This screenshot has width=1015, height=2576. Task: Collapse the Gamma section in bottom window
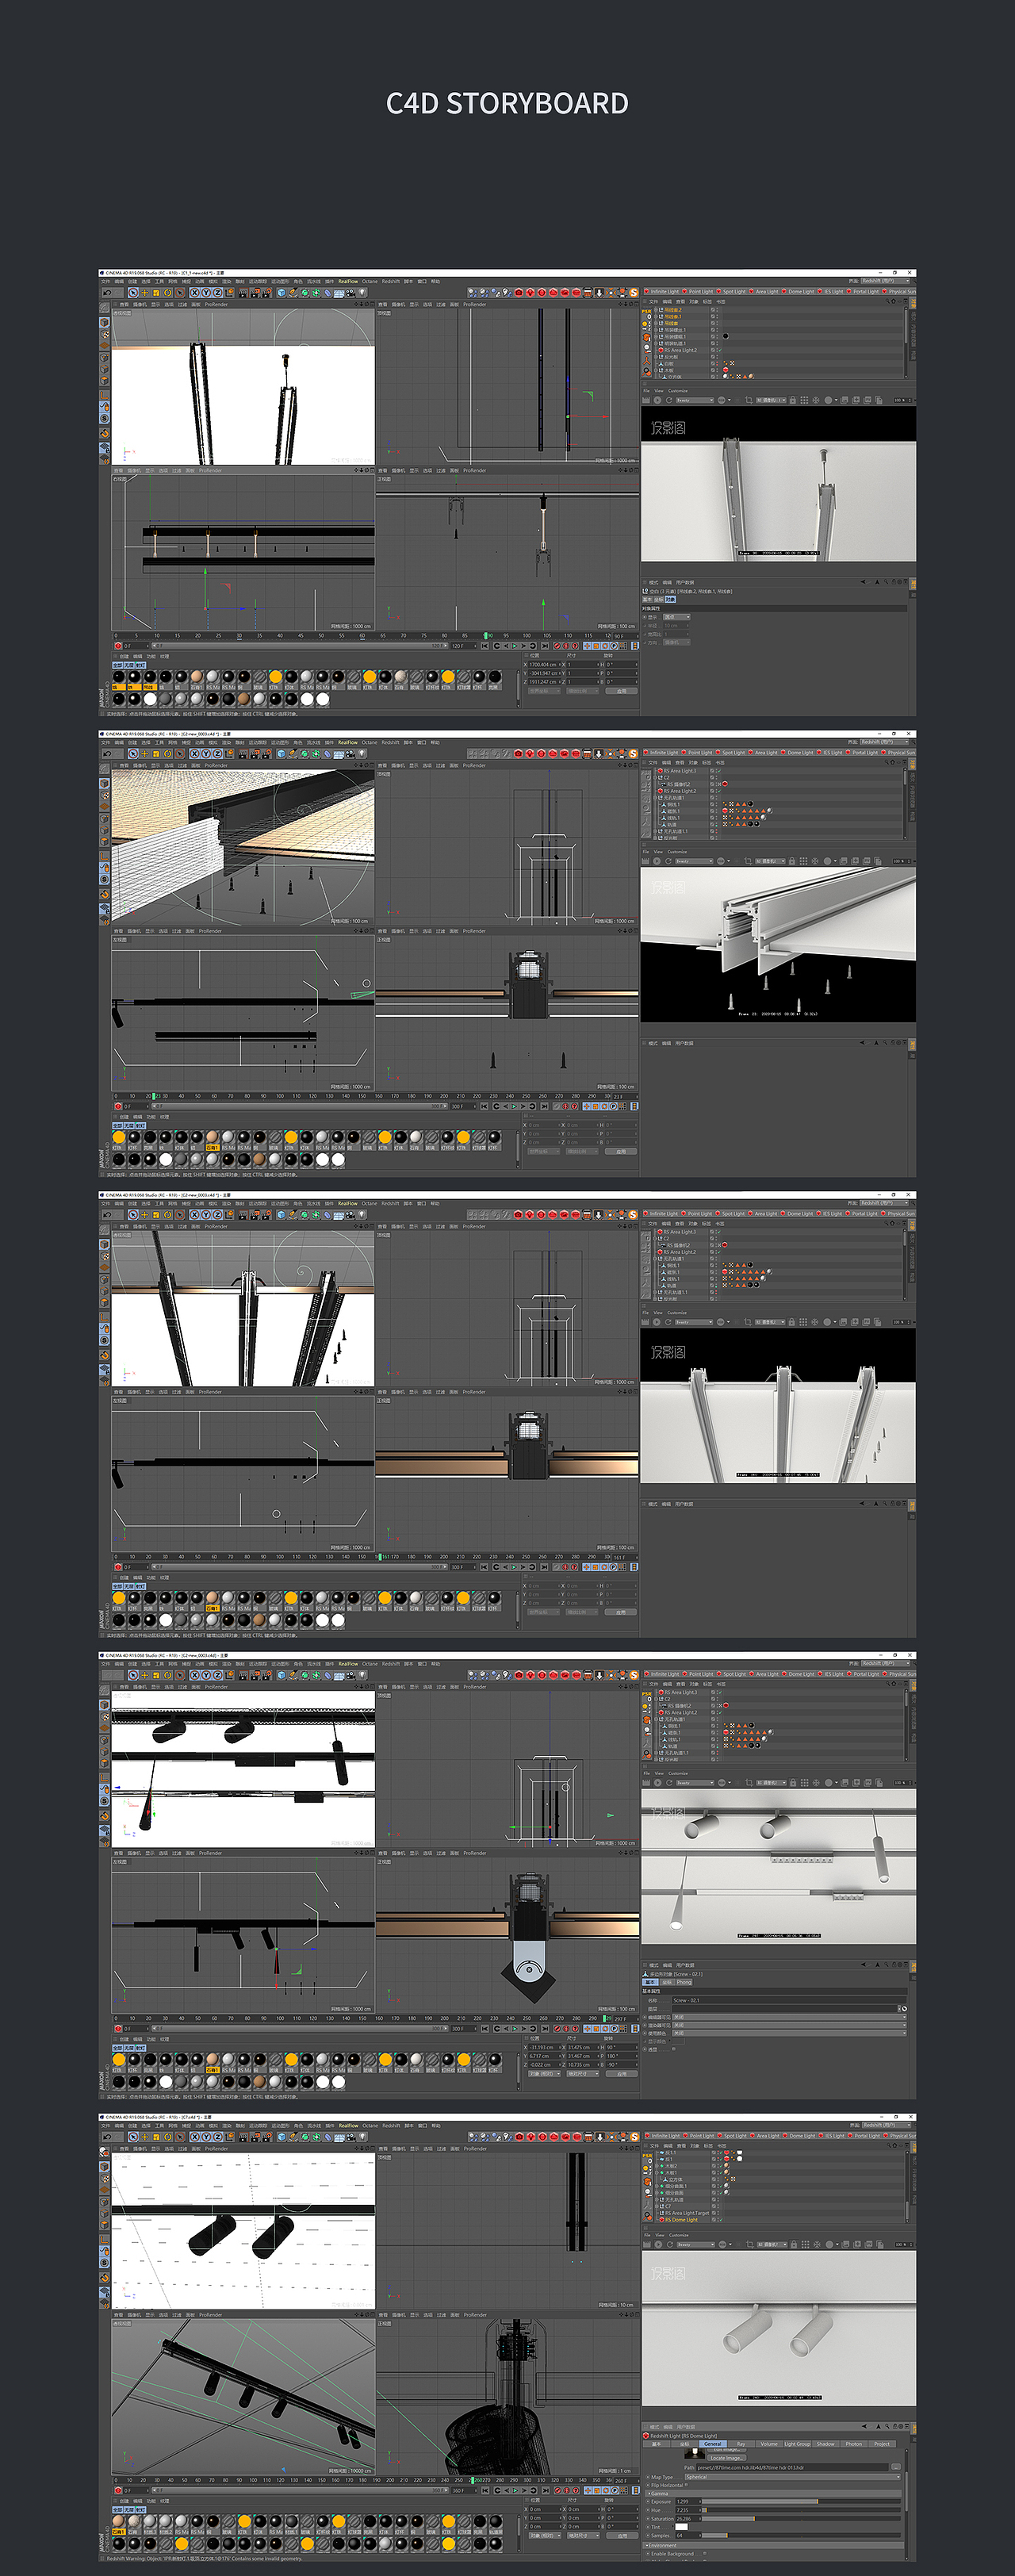point(773,2494)
